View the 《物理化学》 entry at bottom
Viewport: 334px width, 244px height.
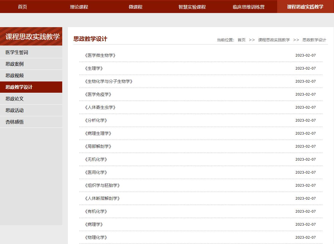point(95,237)
